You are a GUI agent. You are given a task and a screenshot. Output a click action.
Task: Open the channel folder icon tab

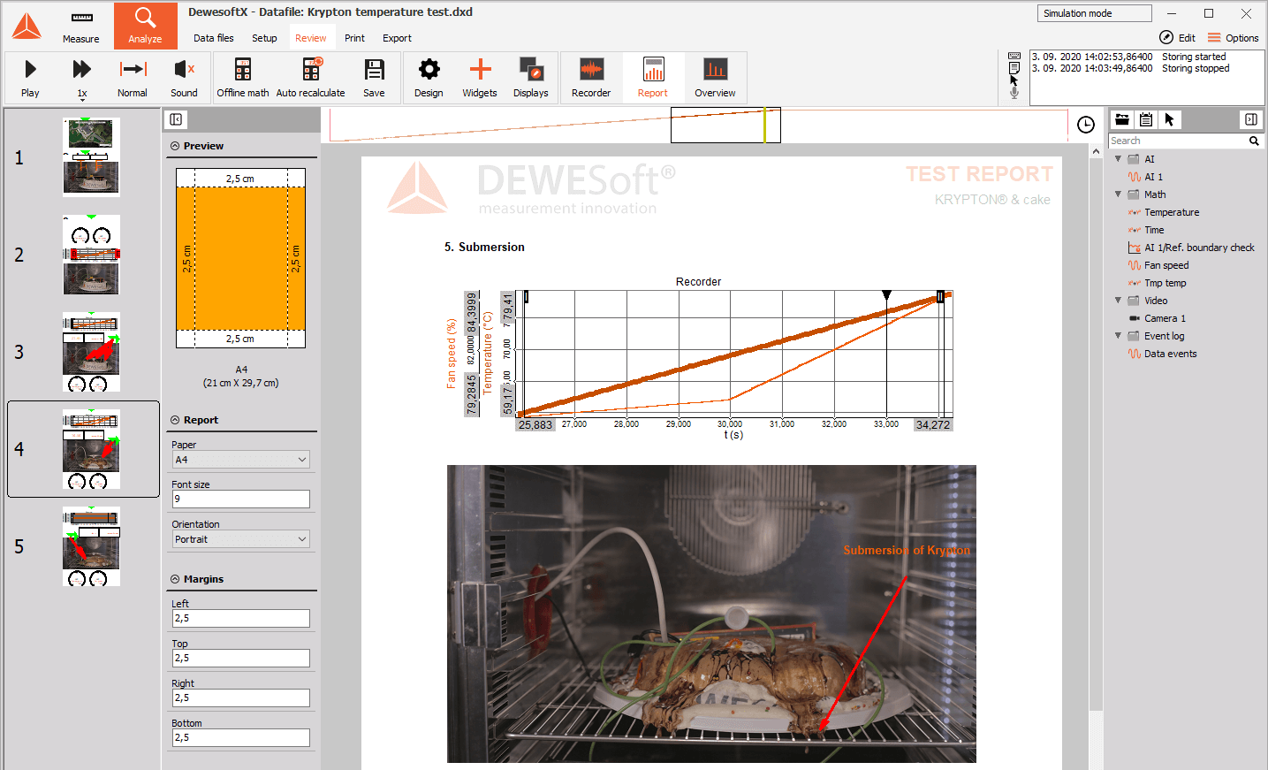1121,119
